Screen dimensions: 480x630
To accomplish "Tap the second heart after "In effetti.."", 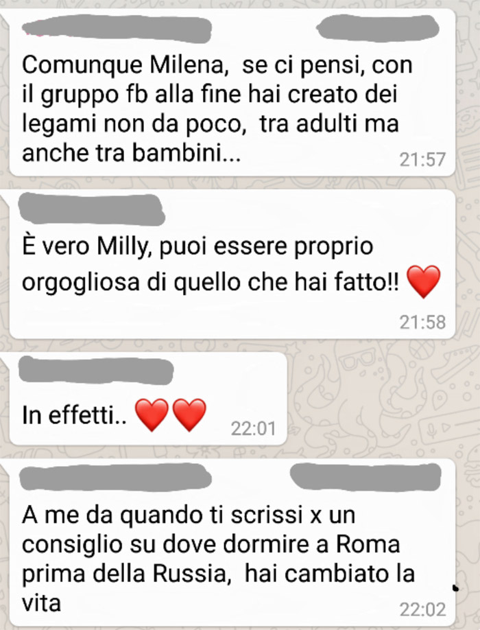I will (189, 415).
